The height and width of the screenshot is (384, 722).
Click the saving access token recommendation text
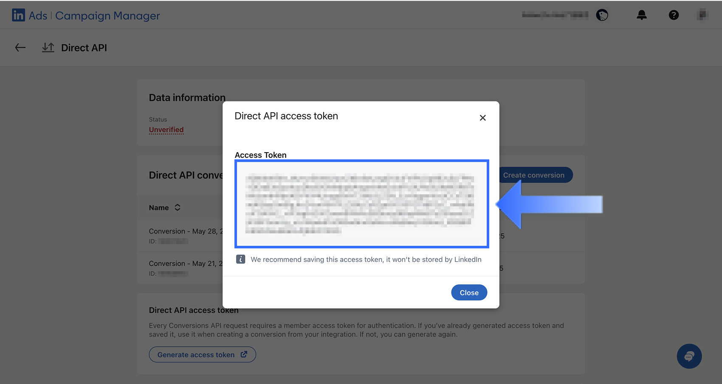point(366,259)
